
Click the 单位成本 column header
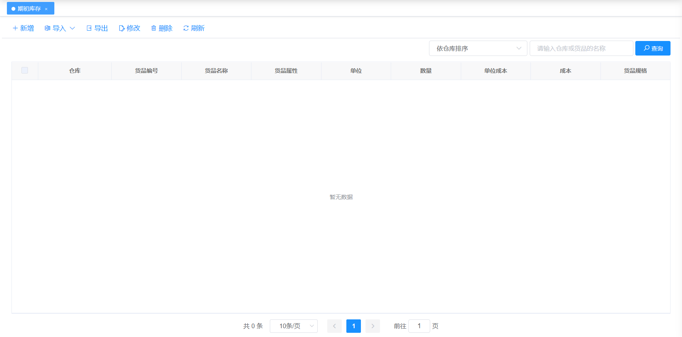[496, 71]
